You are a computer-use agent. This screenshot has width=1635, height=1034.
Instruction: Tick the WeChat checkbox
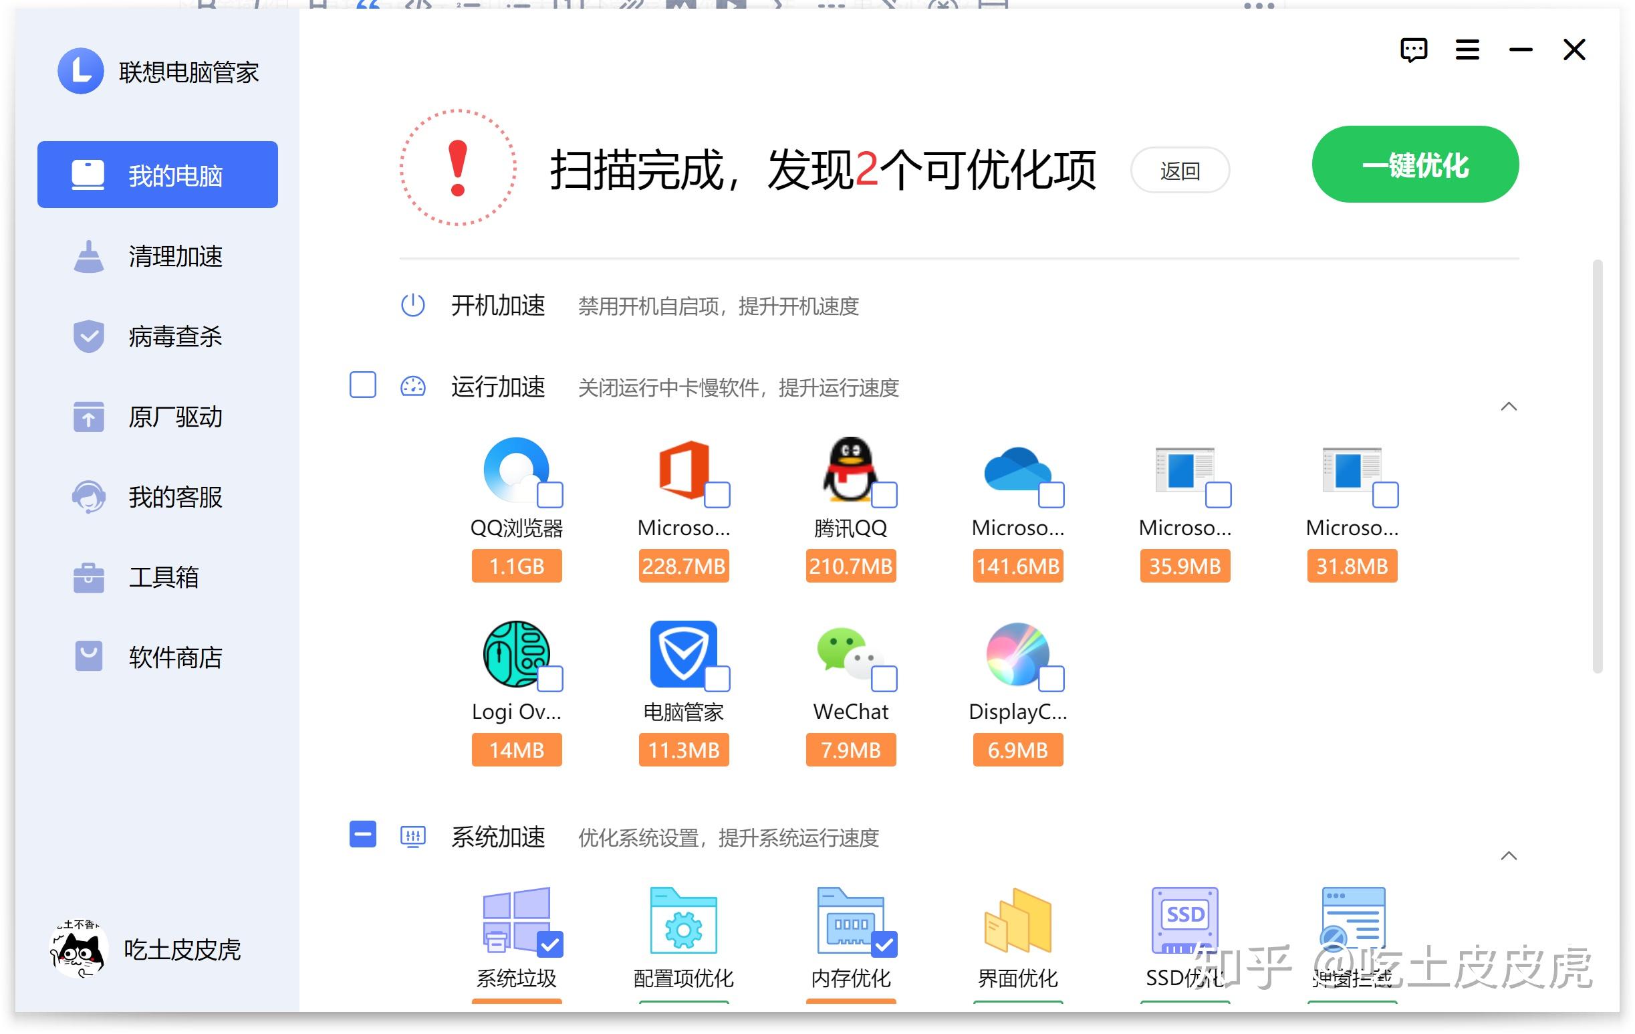click(x=884, y=679)
